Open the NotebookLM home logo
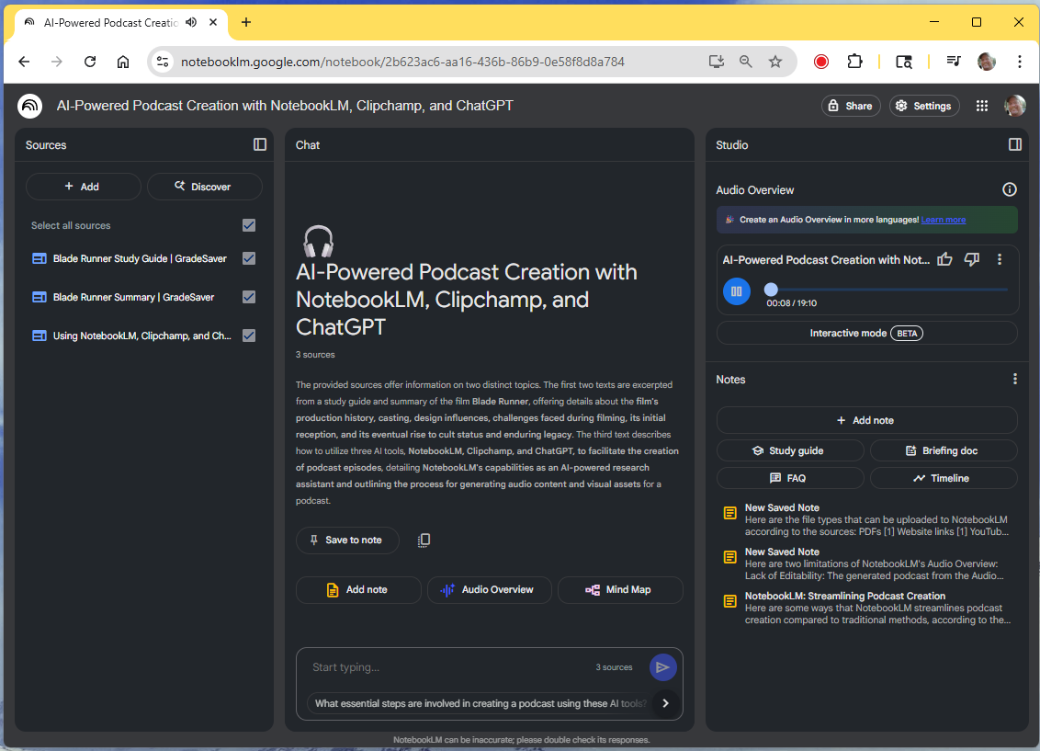1040x751 pixels. coord(29,106)
